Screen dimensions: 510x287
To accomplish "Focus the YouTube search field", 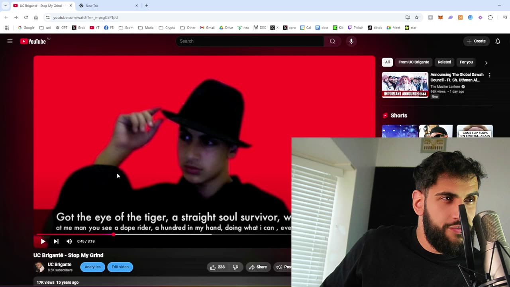I will (250, 41).
